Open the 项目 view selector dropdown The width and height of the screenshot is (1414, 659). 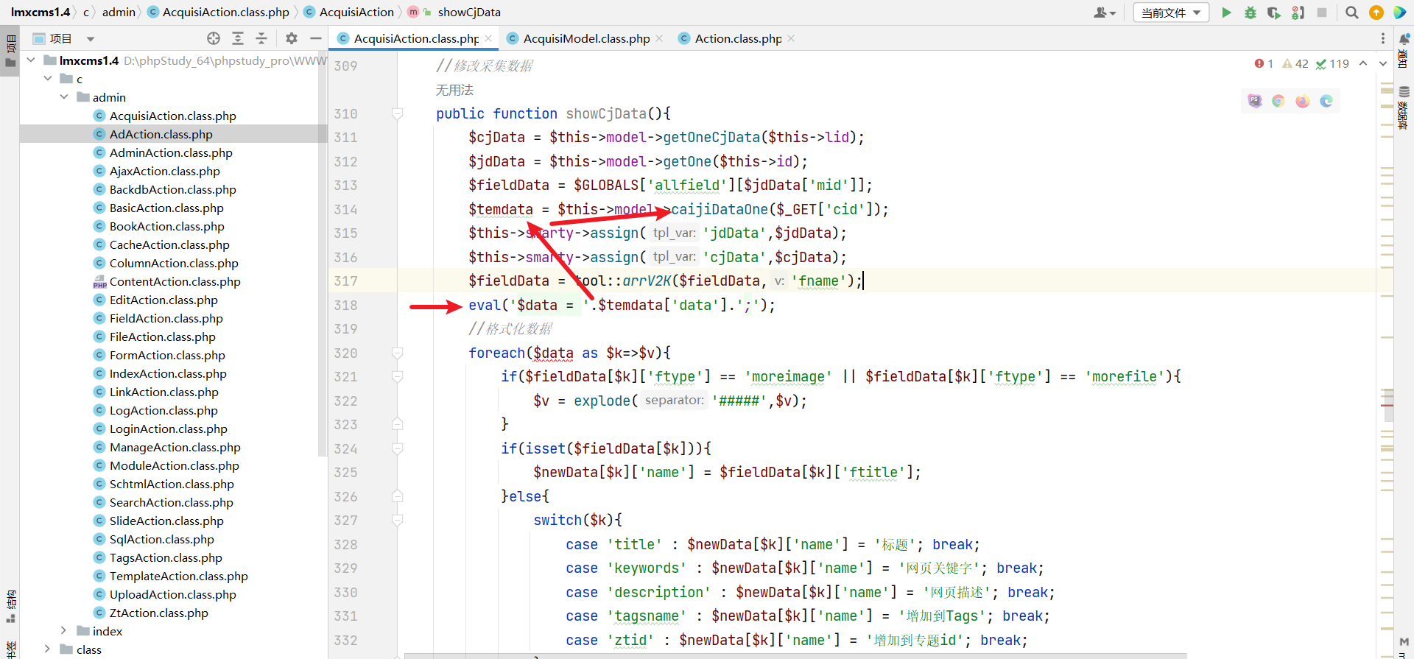coord(64,38)
